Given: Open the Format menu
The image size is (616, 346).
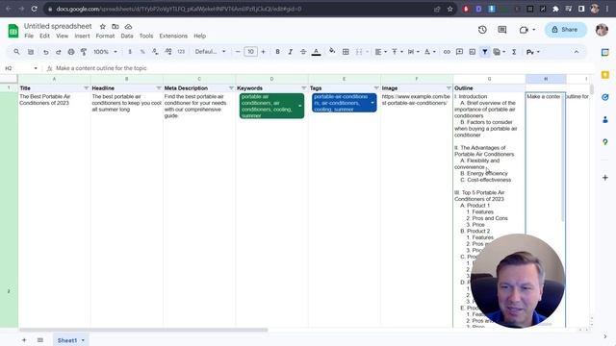Looking at the screenshot, I should coord(105,37).
